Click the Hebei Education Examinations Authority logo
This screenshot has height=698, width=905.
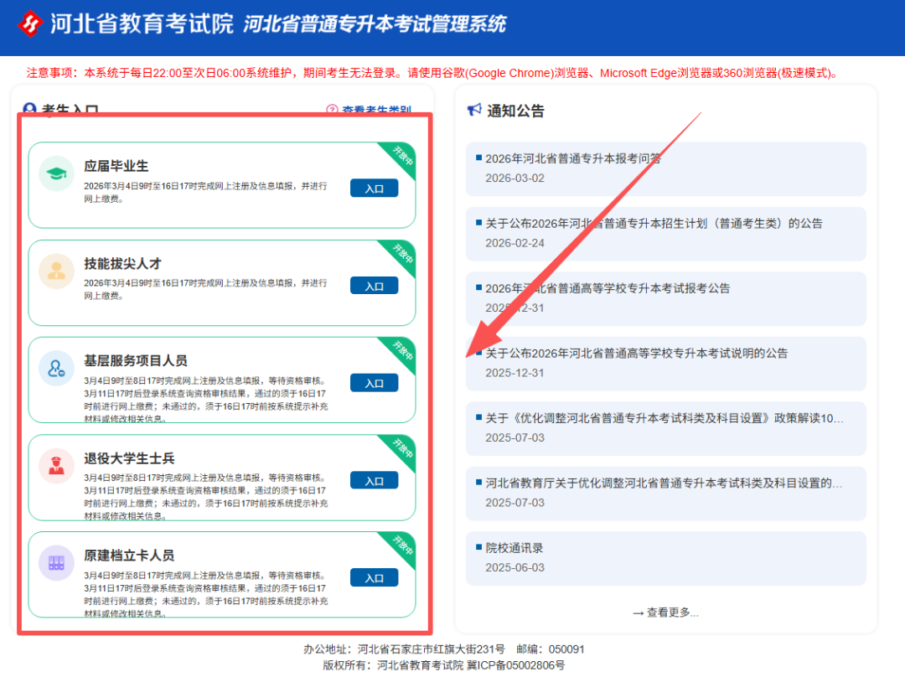tap(30, 23)
